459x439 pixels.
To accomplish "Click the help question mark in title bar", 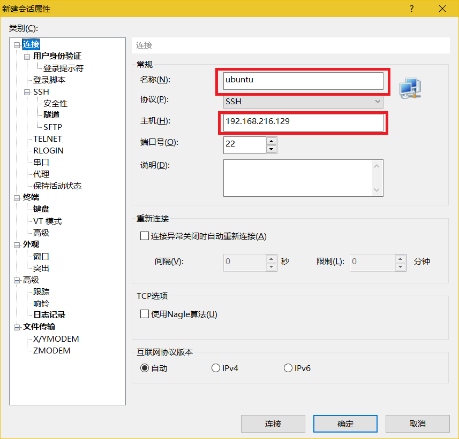I will point(412,9).
